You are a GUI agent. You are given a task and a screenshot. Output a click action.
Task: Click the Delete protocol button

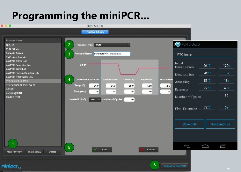(x=52, y=152)
